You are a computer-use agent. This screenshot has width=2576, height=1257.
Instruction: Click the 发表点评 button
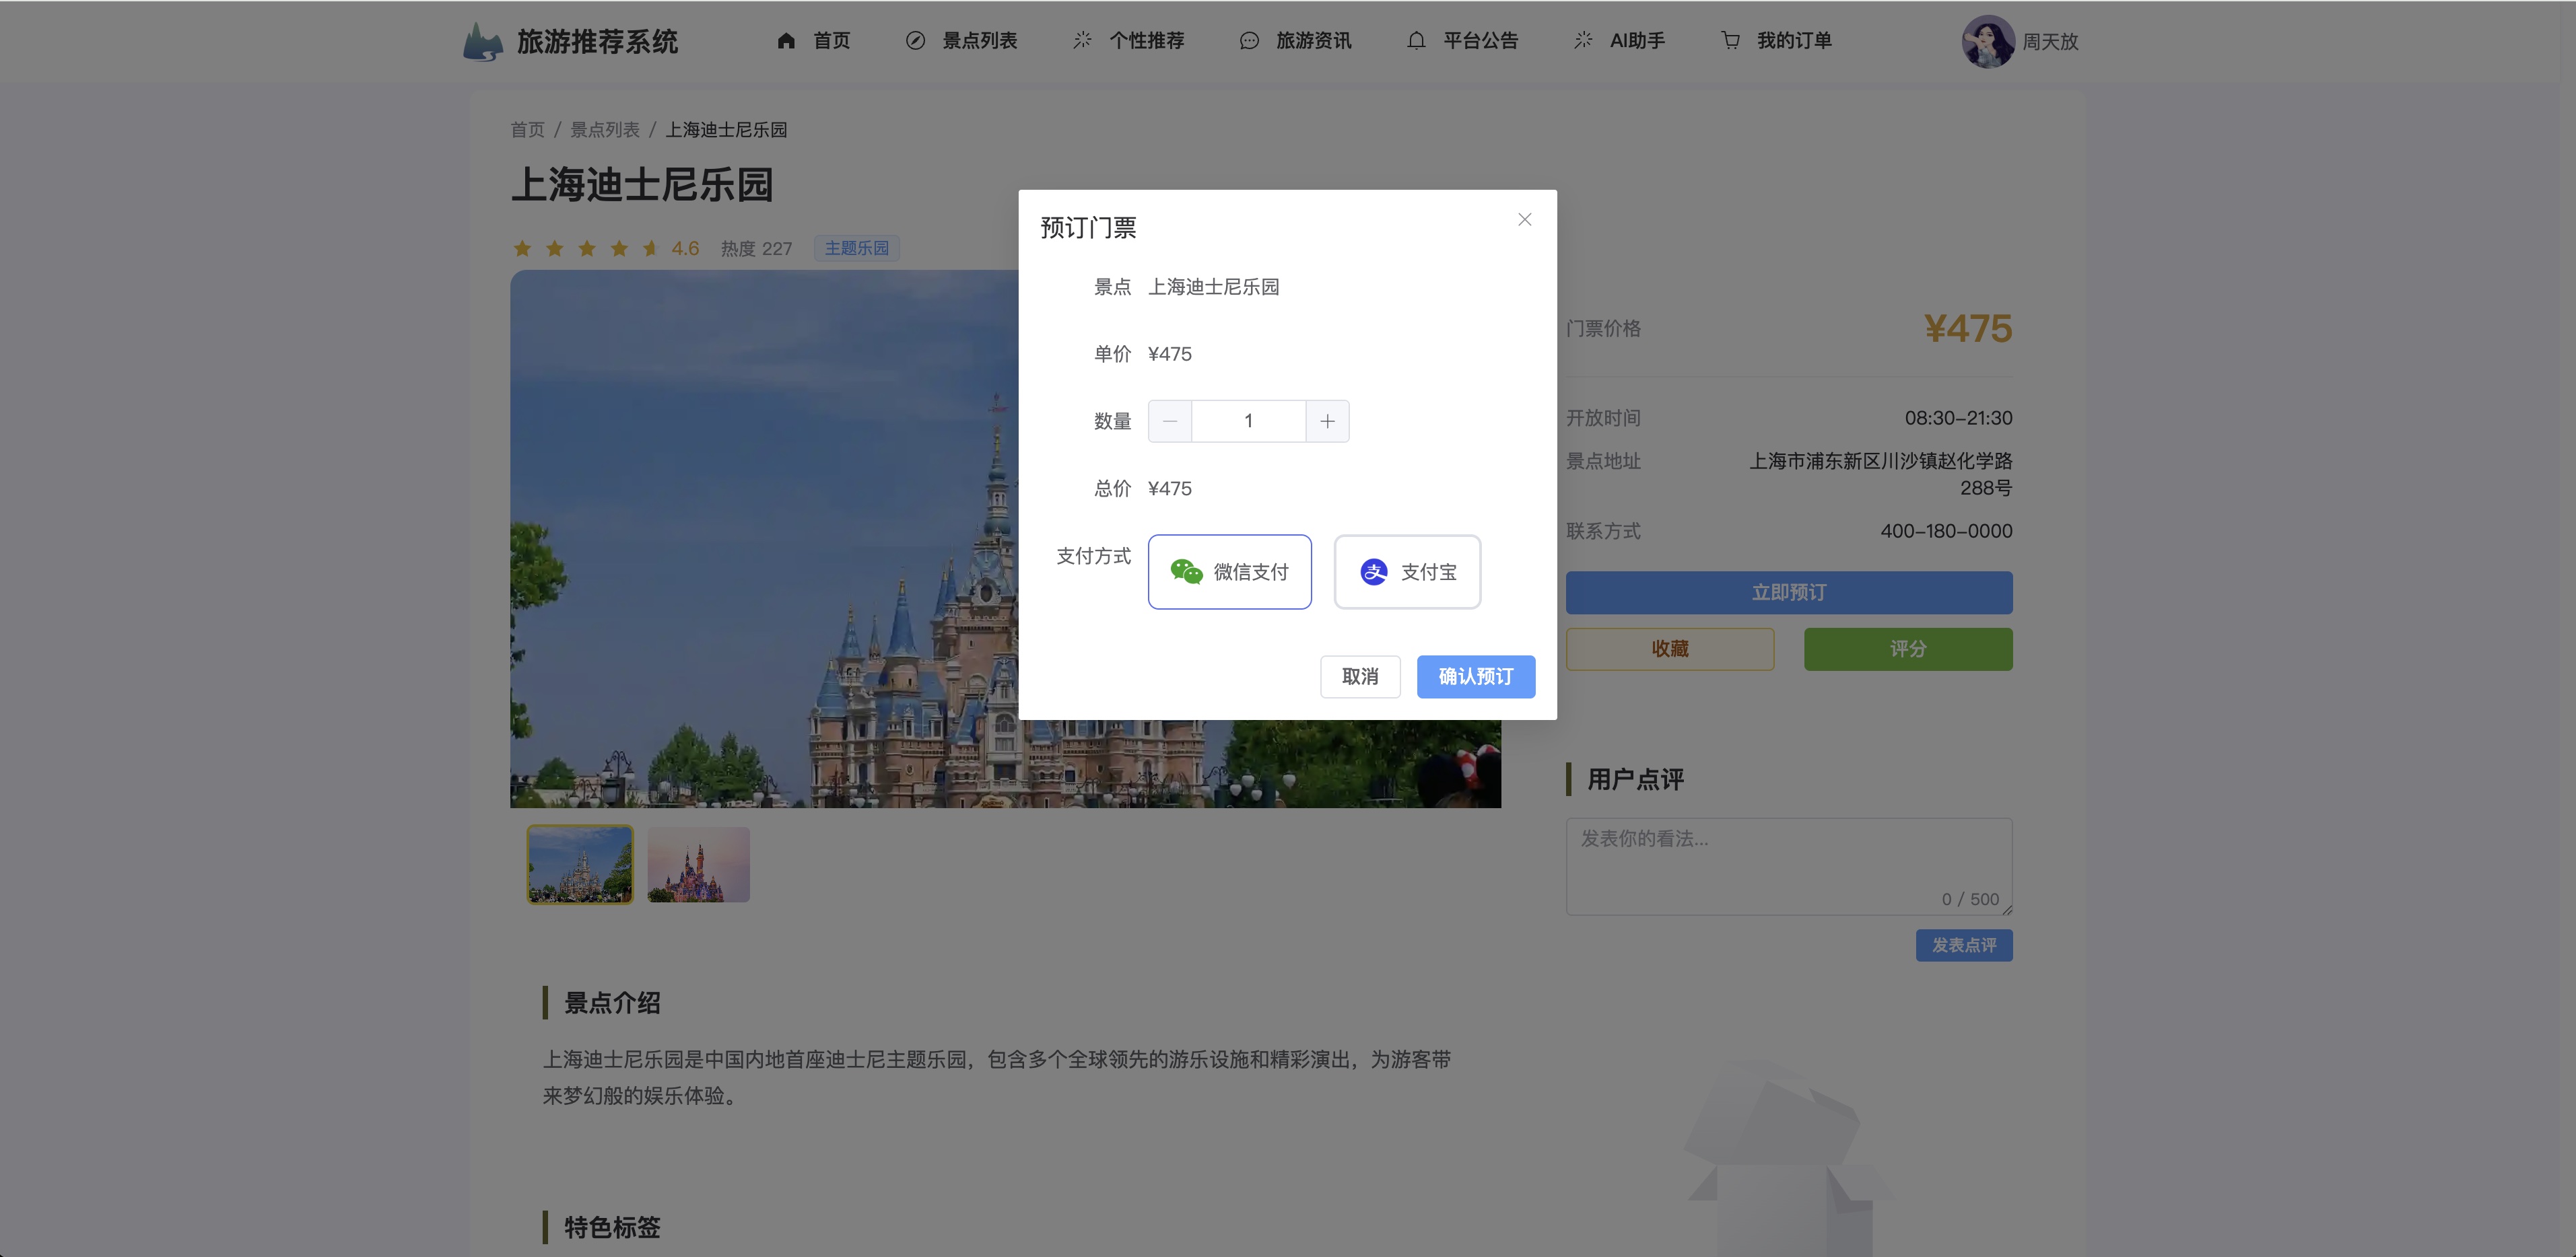[1964, 945]
